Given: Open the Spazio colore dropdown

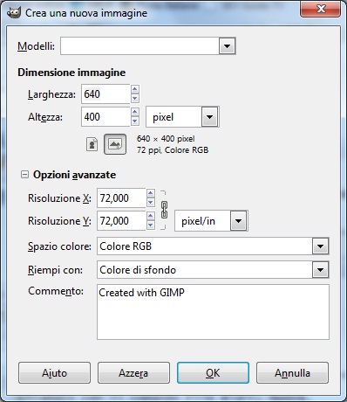Looking at the screenshot, I should (321, 246).
